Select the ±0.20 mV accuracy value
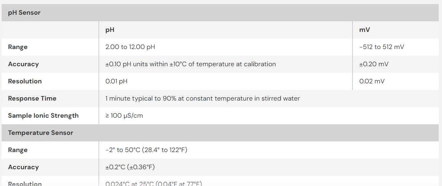 374,64
